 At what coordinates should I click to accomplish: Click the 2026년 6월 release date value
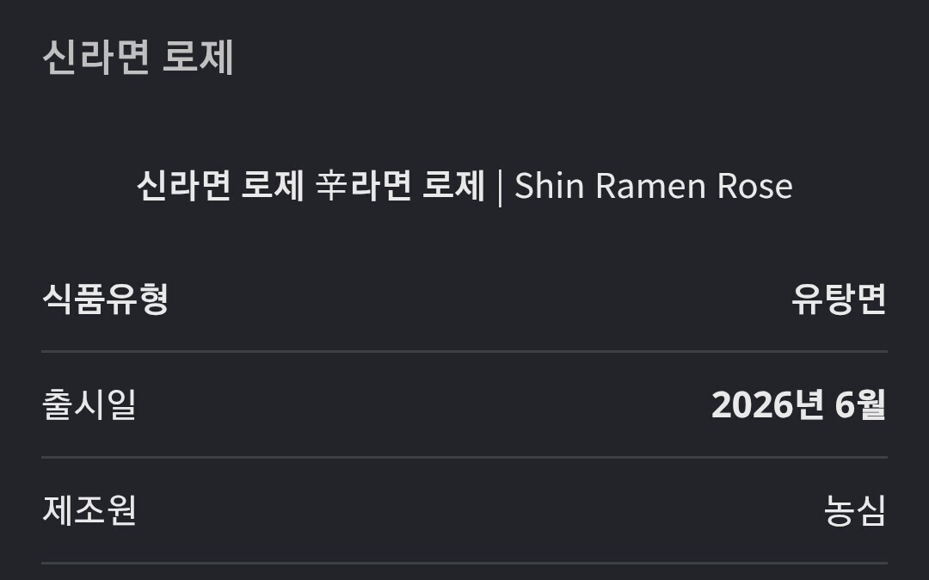798,404
